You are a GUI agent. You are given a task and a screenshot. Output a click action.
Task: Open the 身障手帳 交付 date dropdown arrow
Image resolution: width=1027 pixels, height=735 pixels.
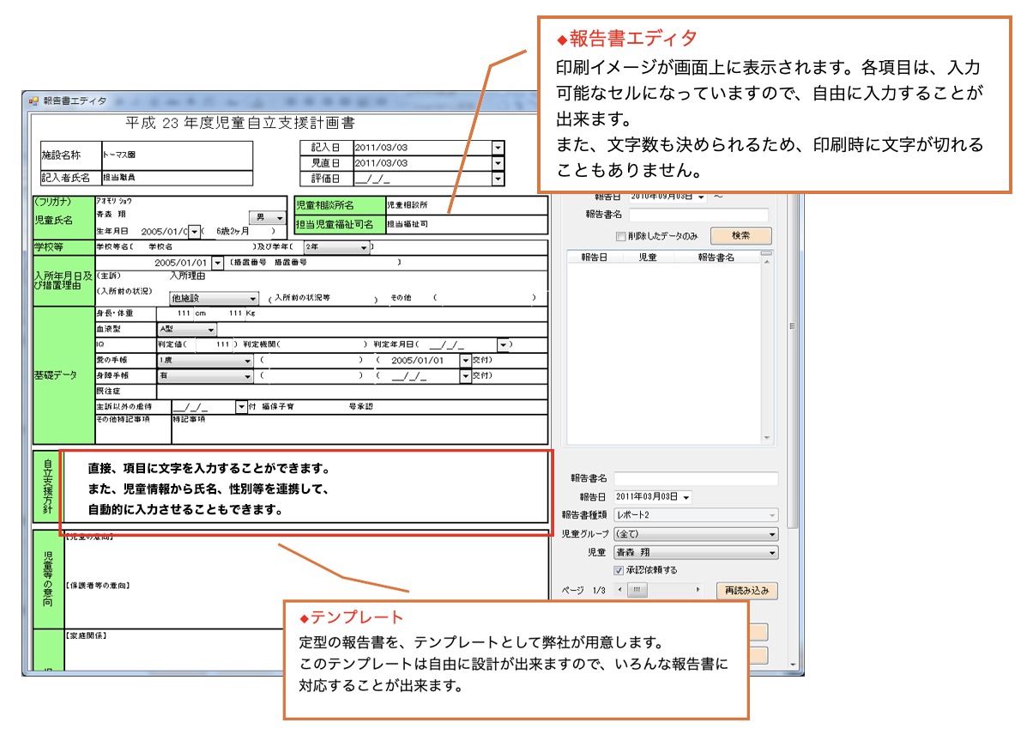tap(465, 376)
